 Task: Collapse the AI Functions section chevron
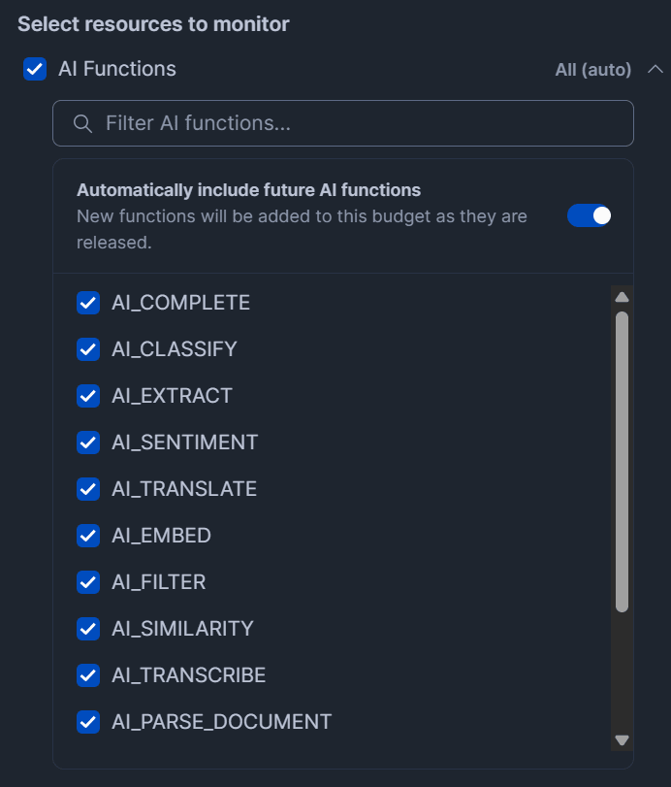coord(655,69)
